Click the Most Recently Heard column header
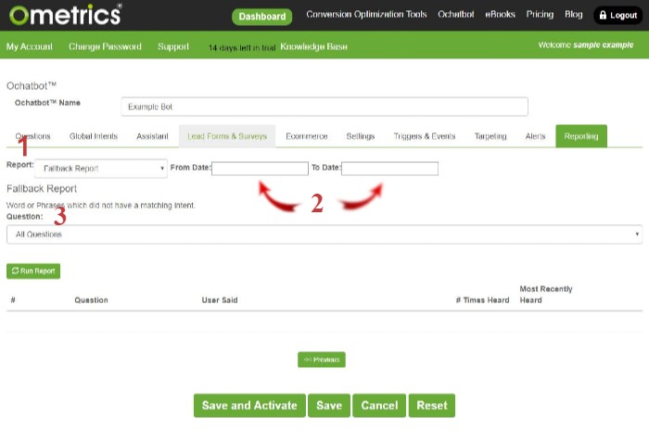The height and width of the screenshot is (430, 649). tap(546, 295)
